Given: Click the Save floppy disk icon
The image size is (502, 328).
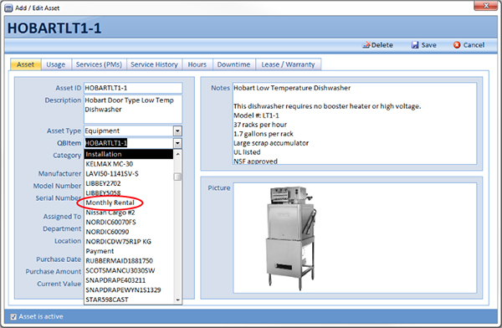Looking at the screenshot, I should pos(415,45).
